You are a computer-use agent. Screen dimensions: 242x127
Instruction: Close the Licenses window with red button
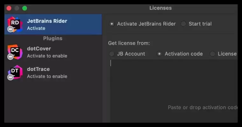pyautogui.click(x=9, y=8)
